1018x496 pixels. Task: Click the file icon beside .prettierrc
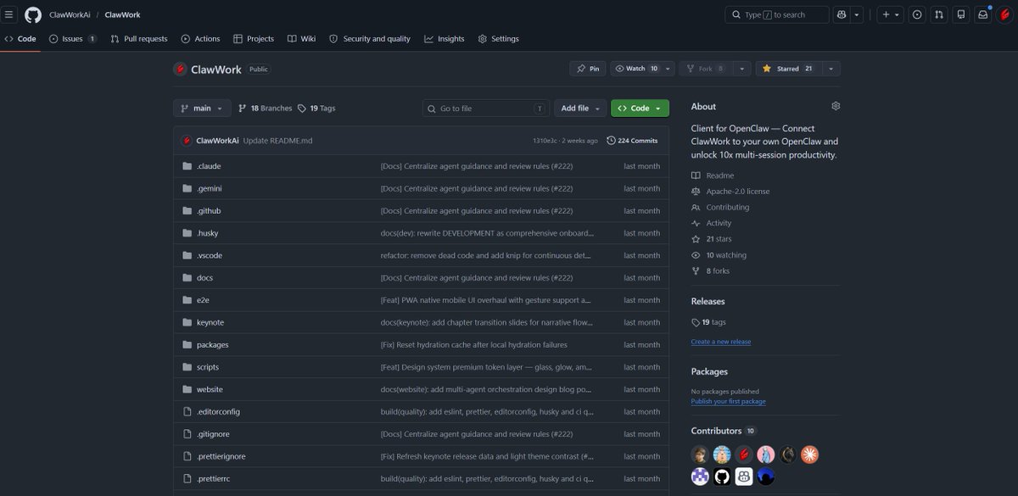(187, 478)
